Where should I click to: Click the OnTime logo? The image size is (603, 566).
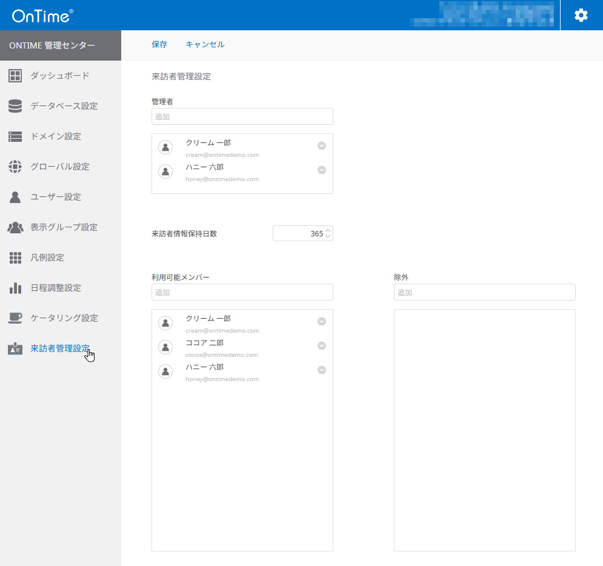tap(42, 16)
